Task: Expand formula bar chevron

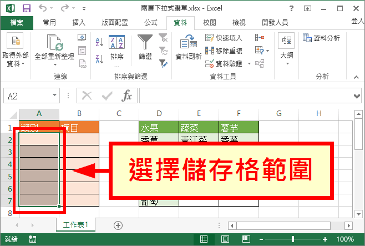Action: (357, 96)
